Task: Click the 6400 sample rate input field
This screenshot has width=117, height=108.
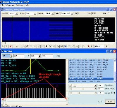Action: pyautogui.click(x=99, y=46)
